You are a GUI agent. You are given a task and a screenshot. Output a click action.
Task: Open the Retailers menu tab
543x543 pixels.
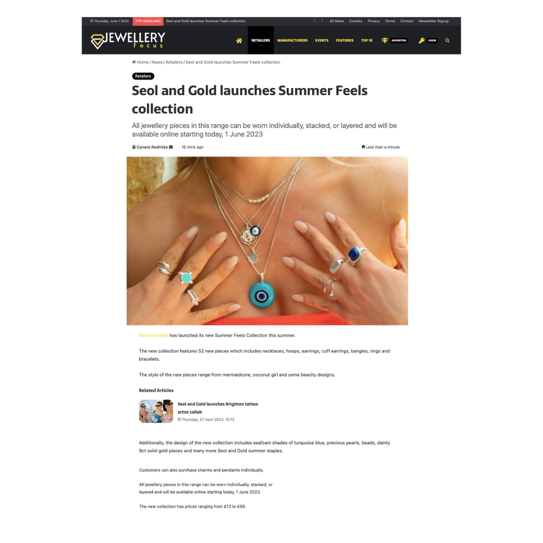point(260,40)
